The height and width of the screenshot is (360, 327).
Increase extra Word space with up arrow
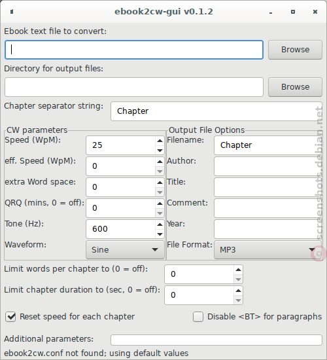160,183
